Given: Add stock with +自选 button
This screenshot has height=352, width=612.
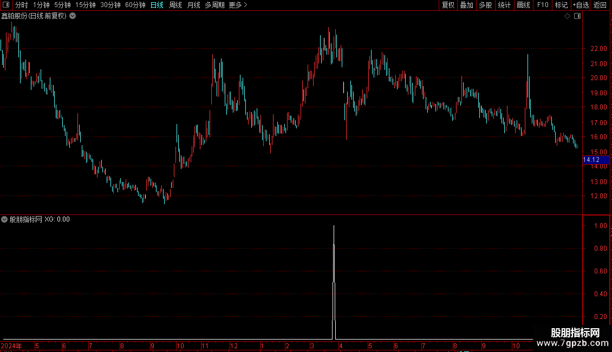Looking at the screenshot, I should 581,5.
